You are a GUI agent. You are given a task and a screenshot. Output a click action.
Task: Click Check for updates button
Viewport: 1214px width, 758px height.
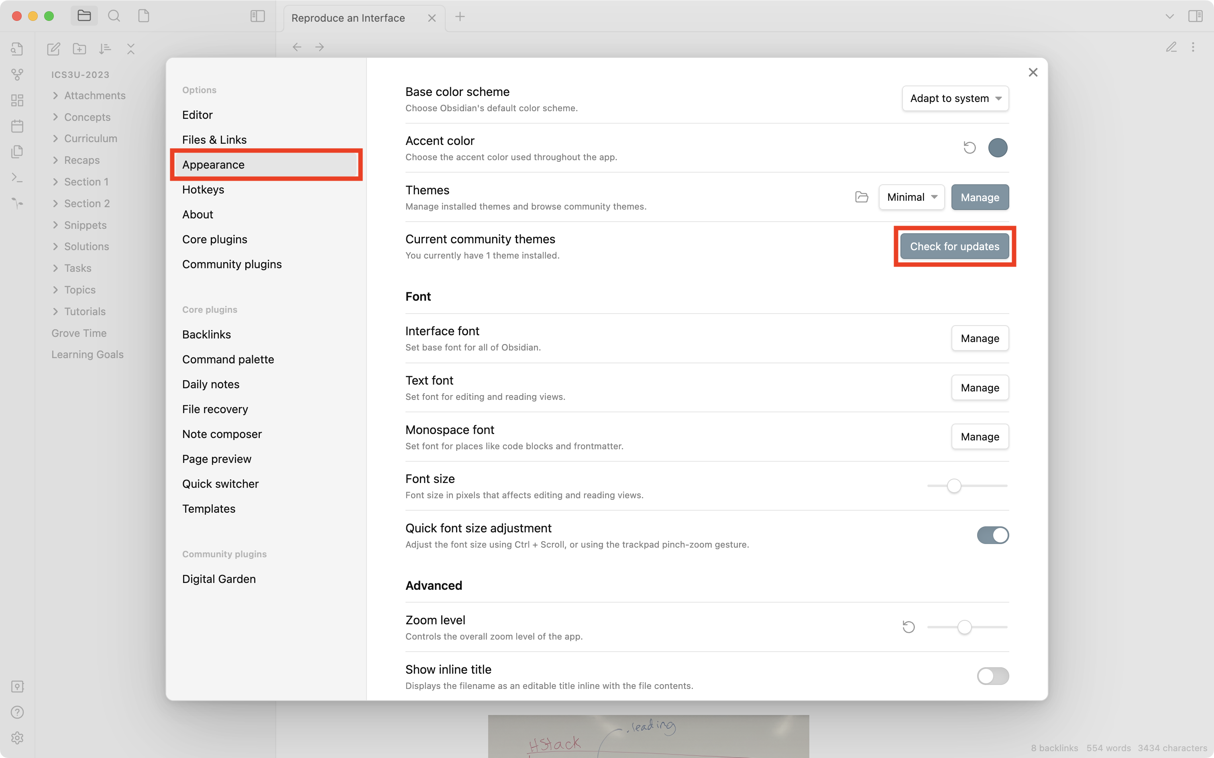point(955,245)
